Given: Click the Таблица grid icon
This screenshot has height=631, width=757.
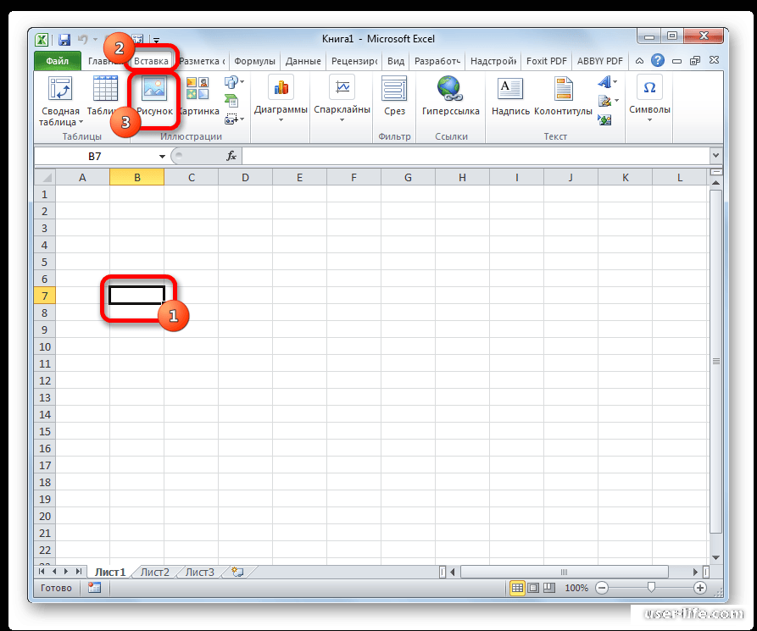Looking at the screenshot, I should 105,89.
